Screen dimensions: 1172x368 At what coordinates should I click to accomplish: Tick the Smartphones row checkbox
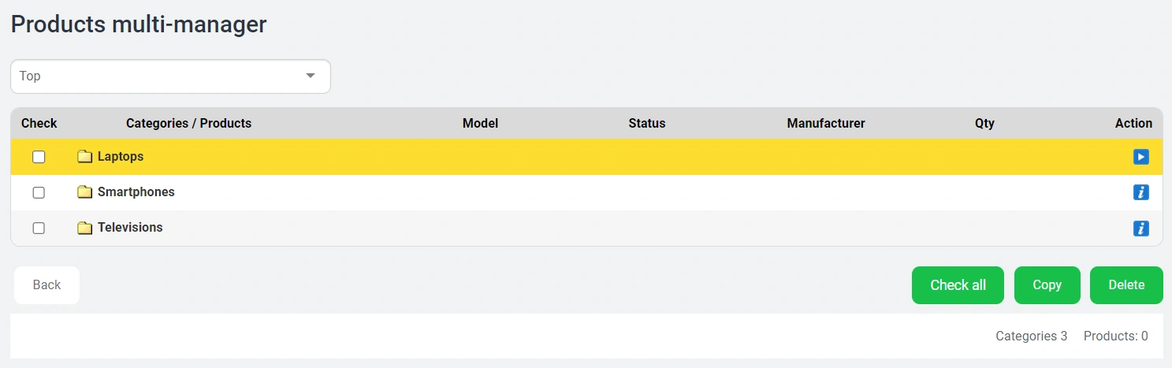(x=39, y=193)
